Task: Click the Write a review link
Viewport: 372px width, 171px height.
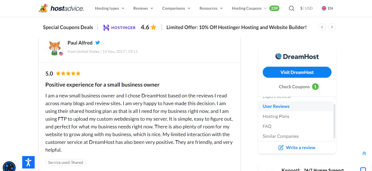Action: tap(297, 147)
